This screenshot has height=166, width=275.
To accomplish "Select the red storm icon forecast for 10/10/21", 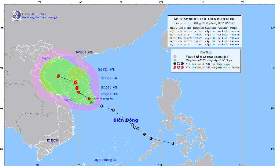I will 58,76.
